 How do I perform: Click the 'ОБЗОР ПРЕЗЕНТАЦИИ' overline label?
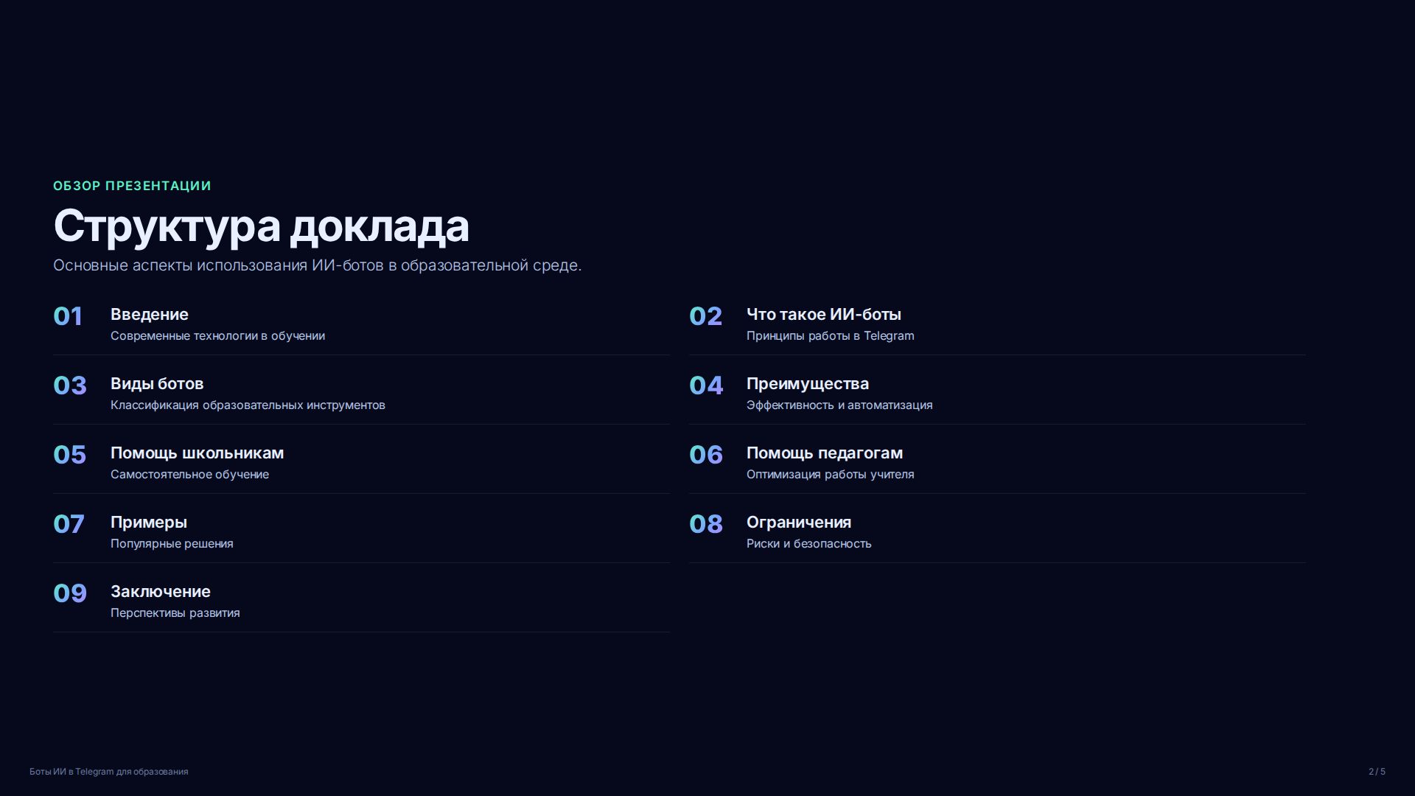132,186
